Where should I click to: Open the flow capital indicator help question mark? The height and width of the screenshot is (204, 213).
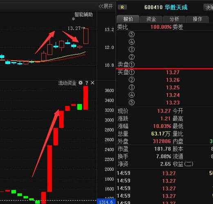click(x=87, y=83)
